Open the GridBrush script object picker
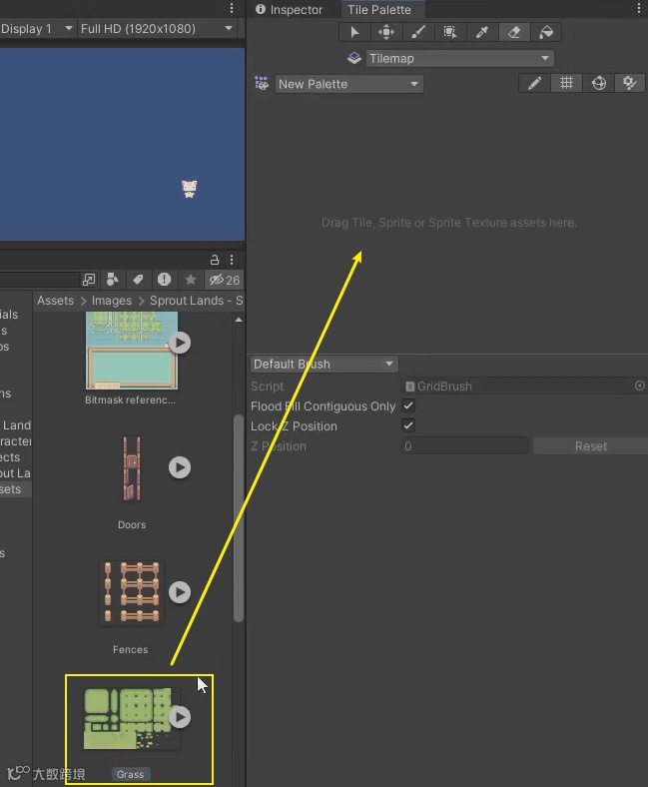 639,386
